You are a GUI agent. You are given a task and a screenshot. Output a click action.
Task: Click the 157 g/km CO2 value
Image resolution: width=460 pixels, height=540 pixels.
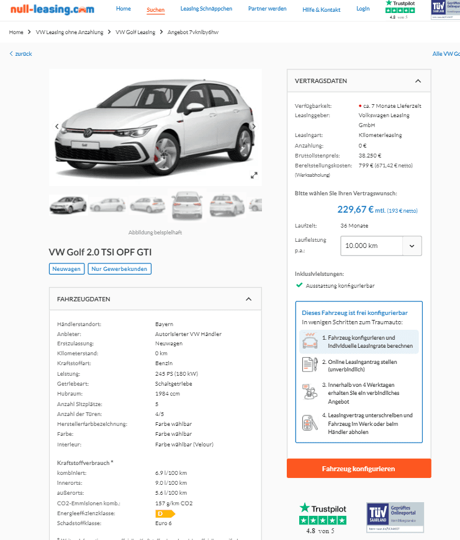tap(174, 503)
